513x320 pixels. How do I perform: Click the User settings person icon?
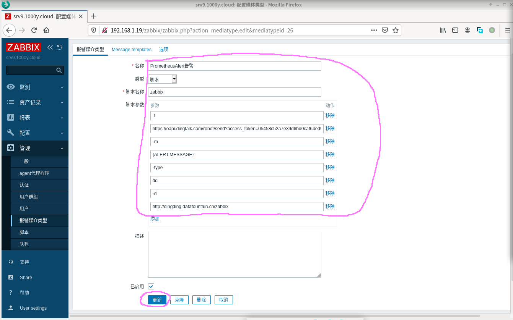(x=11, y=308)
